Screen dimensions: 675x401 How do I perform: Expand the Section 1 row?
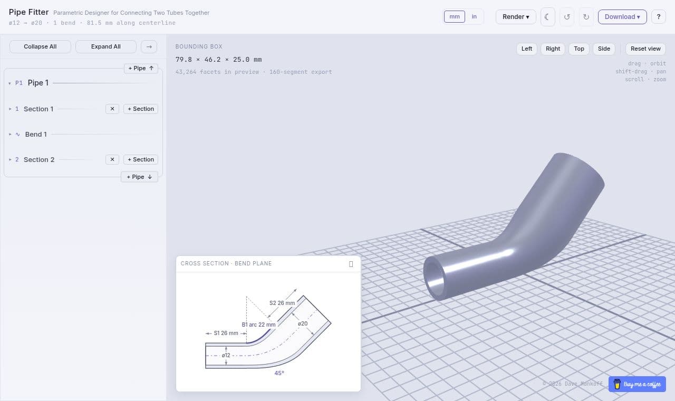point(10,109)
